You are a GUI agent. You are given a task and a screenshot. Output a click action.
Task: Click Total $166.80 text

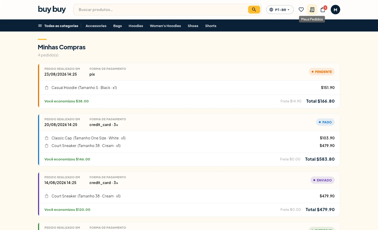[320, 101]
